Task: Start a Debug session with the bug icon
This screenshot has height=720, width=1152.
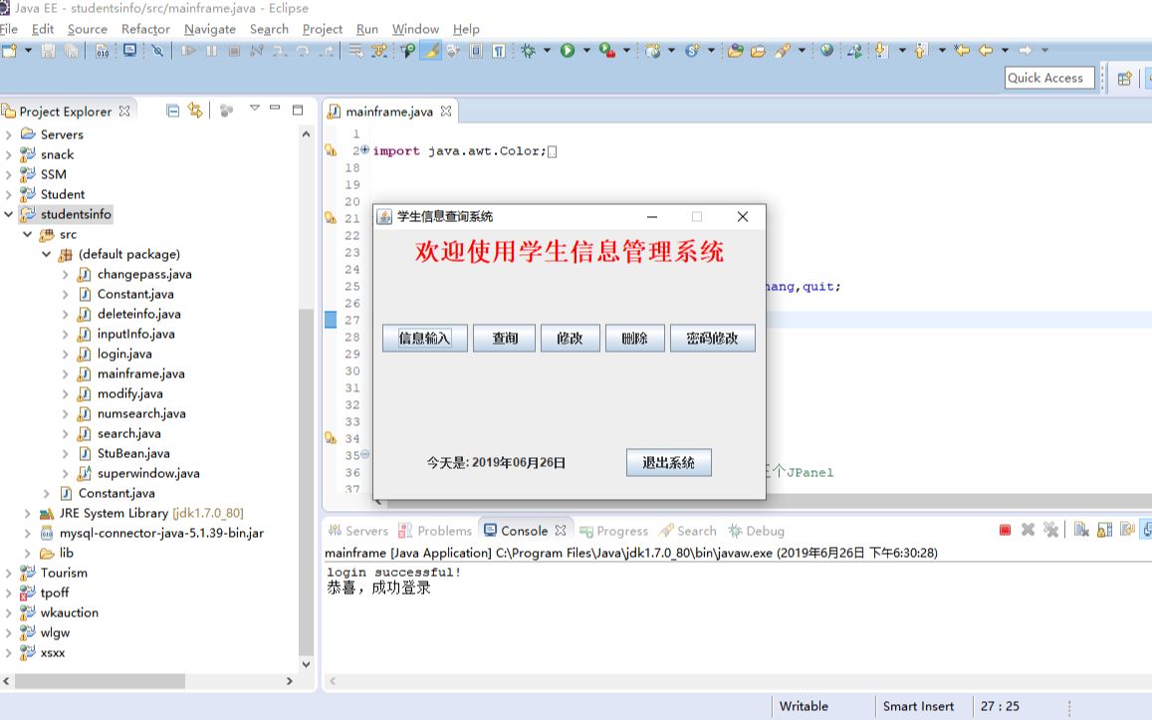Action: coord(529,48)
